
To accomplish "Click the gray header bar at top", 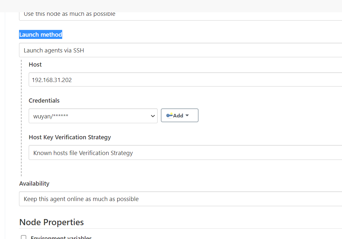I will (171, 6).
